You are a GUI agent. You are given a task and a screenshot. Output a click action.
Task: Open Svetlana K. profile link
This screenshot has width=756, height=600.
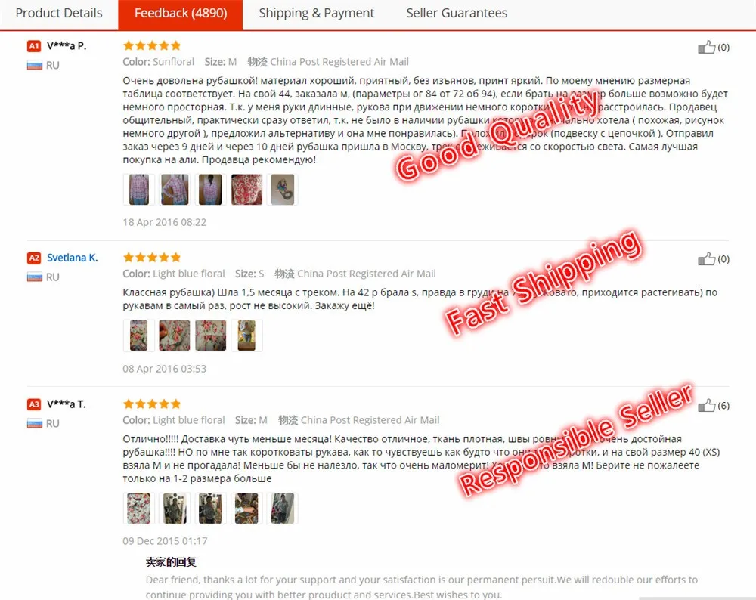pos(73,258)
